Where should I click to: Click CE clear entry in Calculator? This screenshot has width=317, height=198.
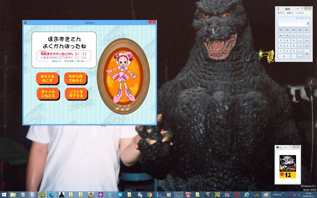click(287, 35)
